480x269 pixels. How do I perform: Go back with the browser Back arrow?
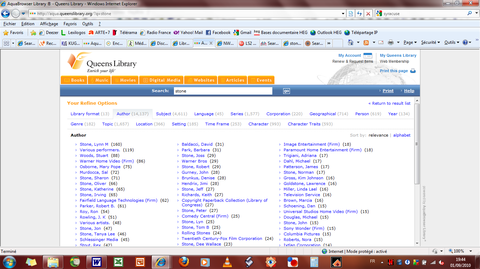[x=6, y=14]
